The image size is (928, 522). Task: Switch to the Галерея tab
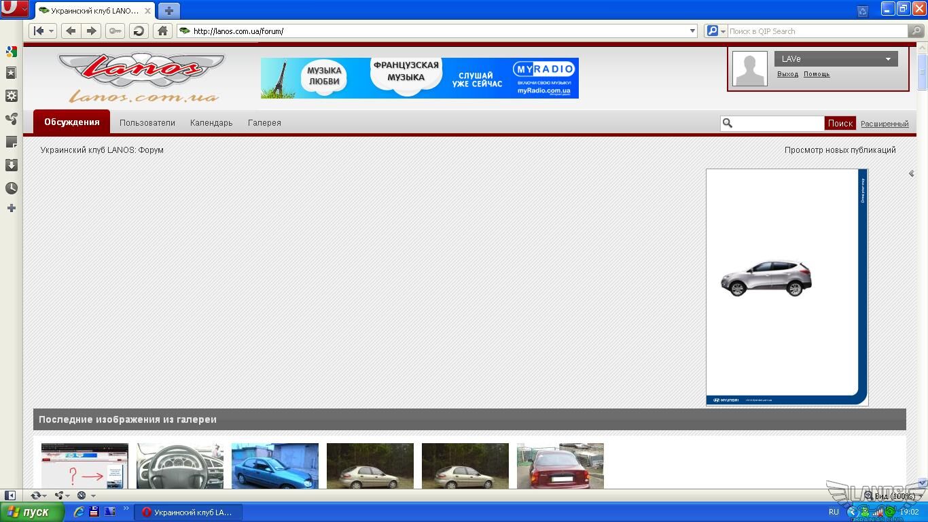(x=264, y=123)
